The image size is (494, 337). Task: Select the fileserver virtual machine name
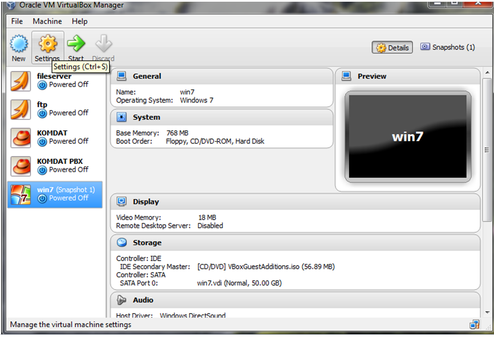coord(54,76)
